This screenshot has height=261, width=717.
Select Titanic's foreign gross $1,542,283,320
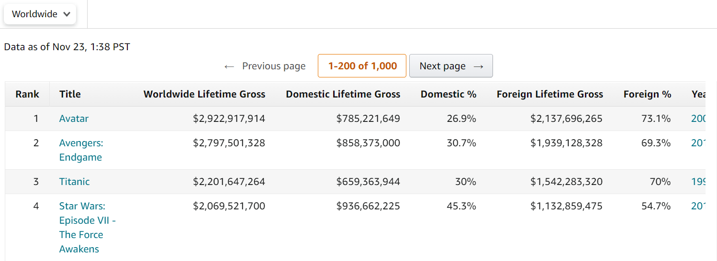567,182
